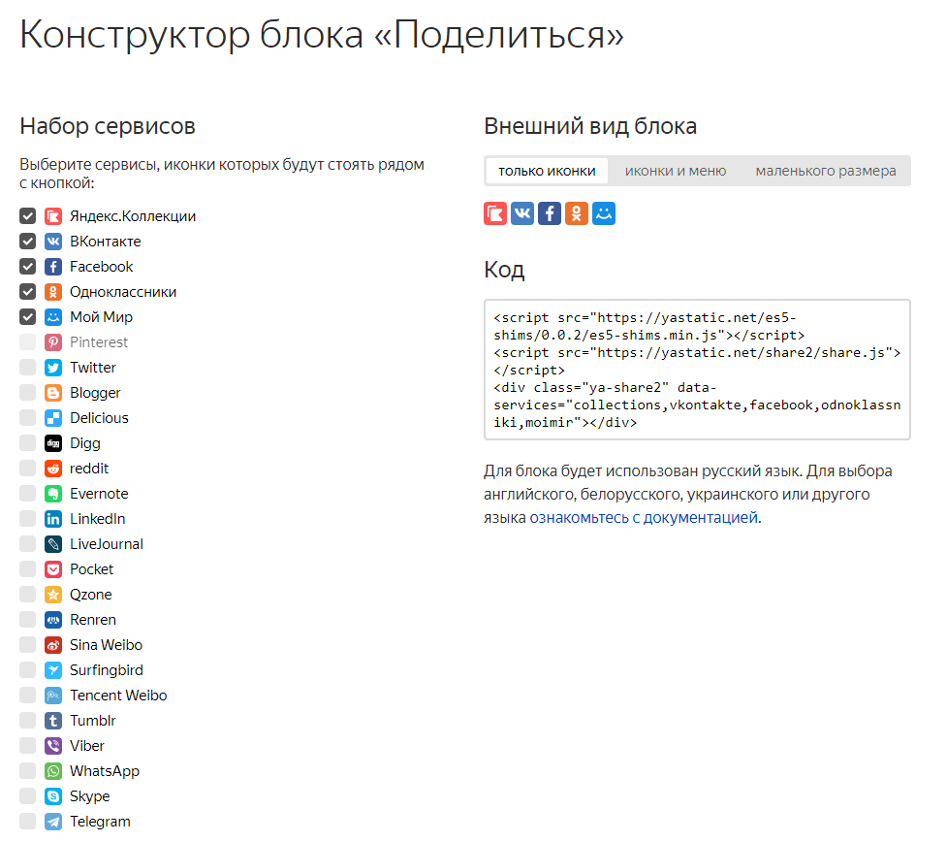This screenshot has height=842, width=947.
Task: Click the Telegram icon in the list
Action: 53,822
